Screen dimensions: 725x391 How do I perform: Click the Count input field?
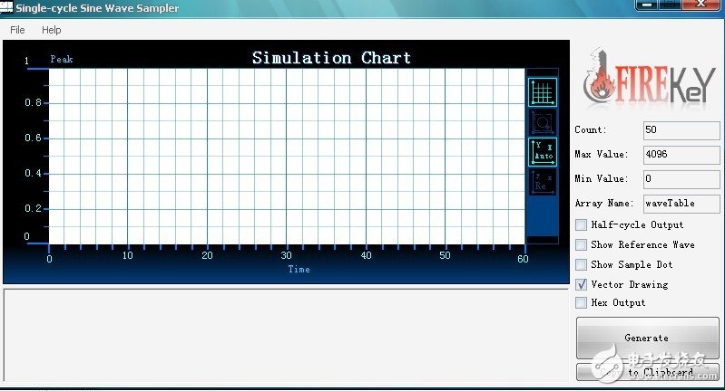[x=681, y=130]
